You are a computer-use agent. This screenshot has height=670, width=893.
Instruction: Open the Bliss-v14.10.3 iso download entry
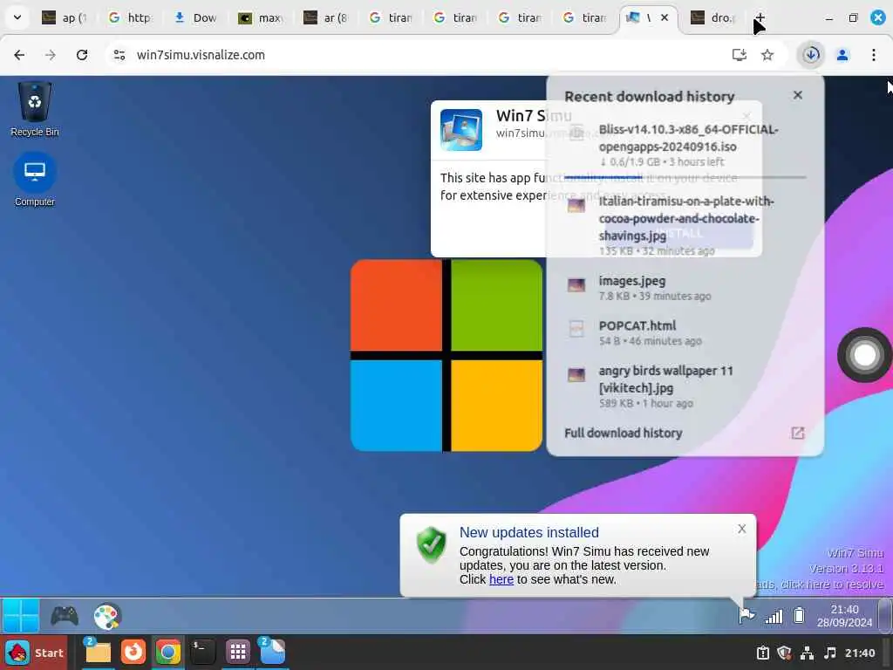[685, 146]
